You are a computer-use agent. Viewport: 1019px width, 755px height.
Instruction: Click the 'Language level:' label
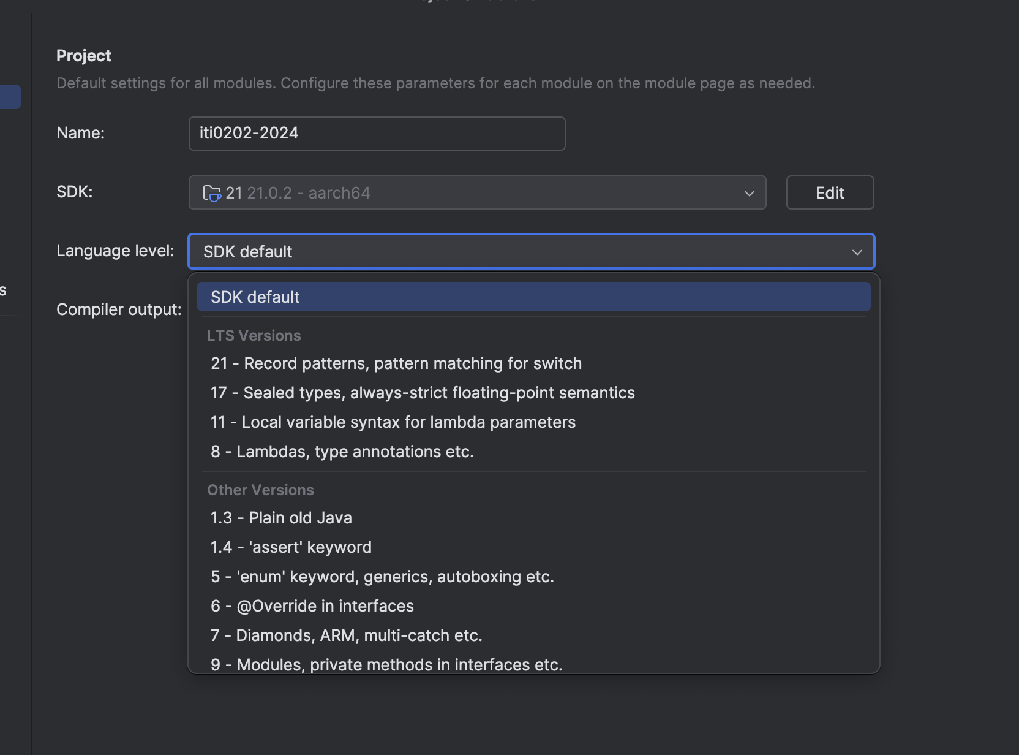(115, 251)
